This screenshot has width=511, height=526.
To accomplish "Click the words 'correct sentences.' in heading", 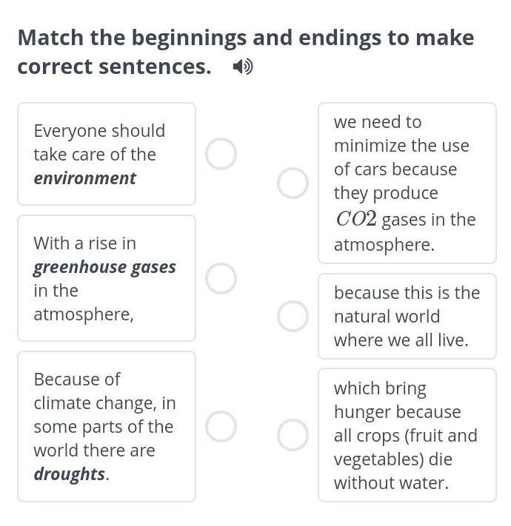I will (115, 67).
